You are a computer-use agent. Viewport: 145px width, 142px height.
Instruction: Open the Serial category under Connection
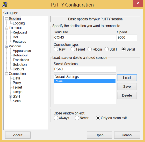tap(17, 101)
